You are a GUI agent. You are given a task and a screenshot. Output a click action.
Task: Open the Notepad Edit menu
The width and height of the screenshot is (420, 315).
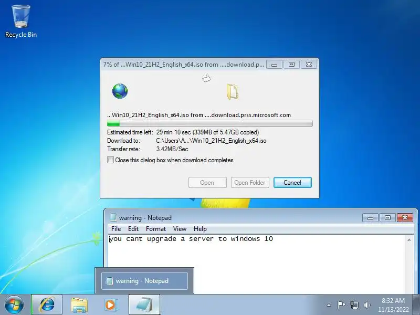pyautogui.click(x=133, y=229)
